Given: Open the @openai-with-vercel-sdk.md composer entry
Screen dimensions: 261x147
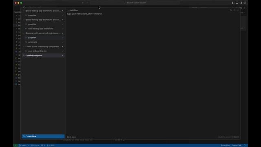Looking at the screenshot, I should pos(43,33).
